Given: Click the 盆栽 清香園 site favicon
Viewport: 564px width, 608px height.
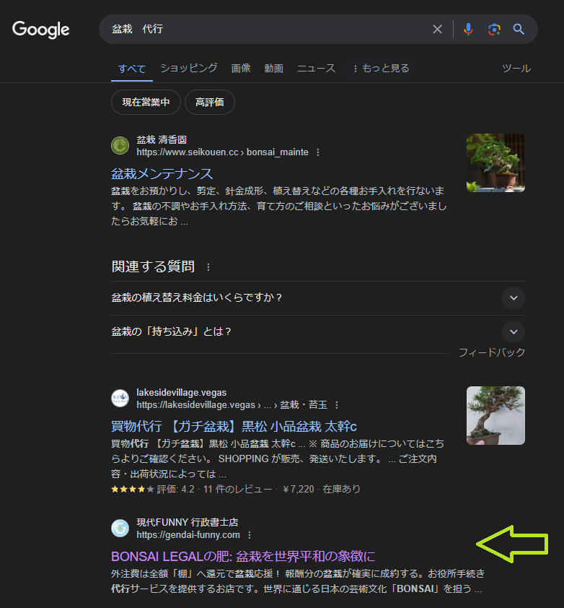Looking at the screenshot, I should (x=120, y=146).
